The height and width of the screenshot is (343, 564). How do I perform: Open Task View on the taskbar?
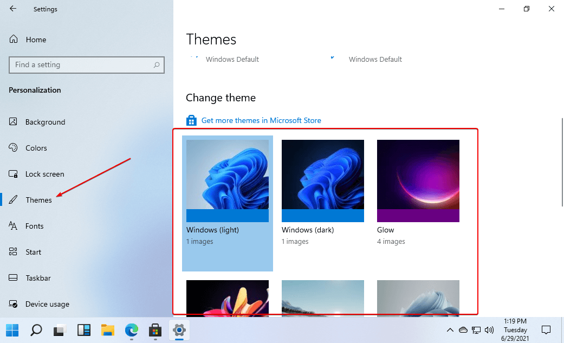pos(60,330)
